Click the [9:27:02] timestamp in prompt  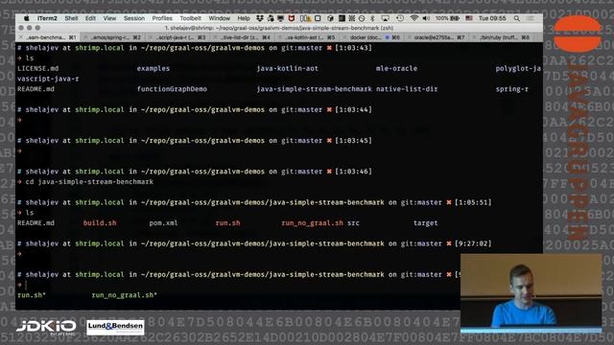click(473, 243)
